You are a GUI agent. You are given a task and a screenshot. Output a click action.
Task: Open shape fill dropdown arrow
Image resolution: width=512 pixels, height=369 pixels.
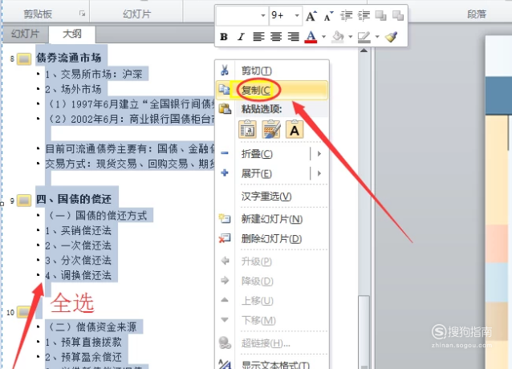tap(351, 37)
